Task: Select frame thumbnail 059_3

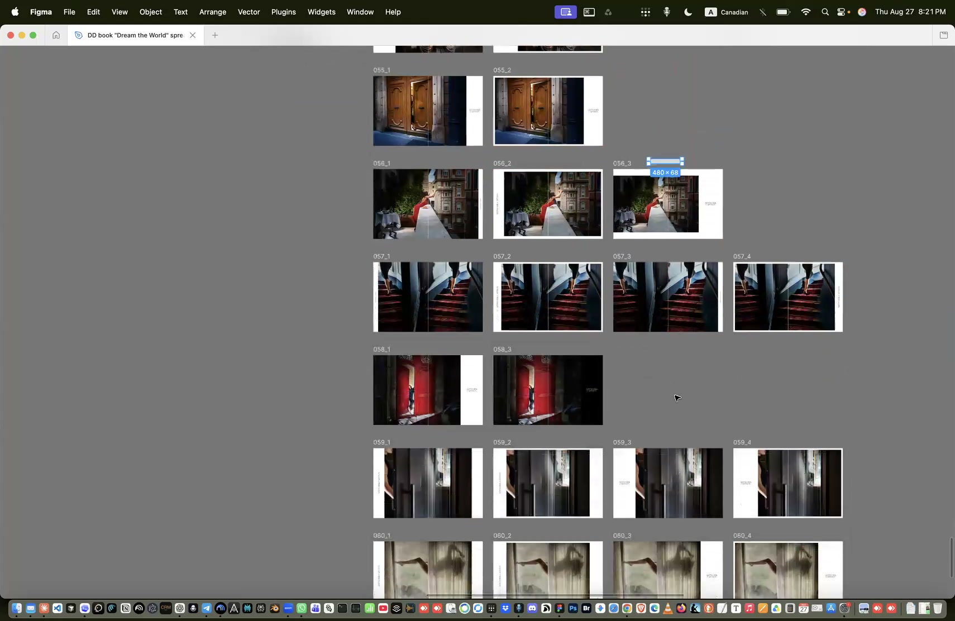Action: [668, 483]
